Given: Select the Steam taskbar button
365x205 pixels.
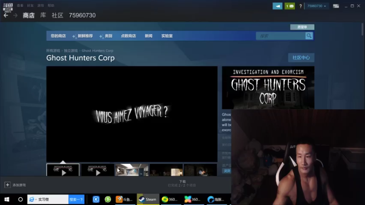Looking at the screenshot, I should tap(148, 200).
